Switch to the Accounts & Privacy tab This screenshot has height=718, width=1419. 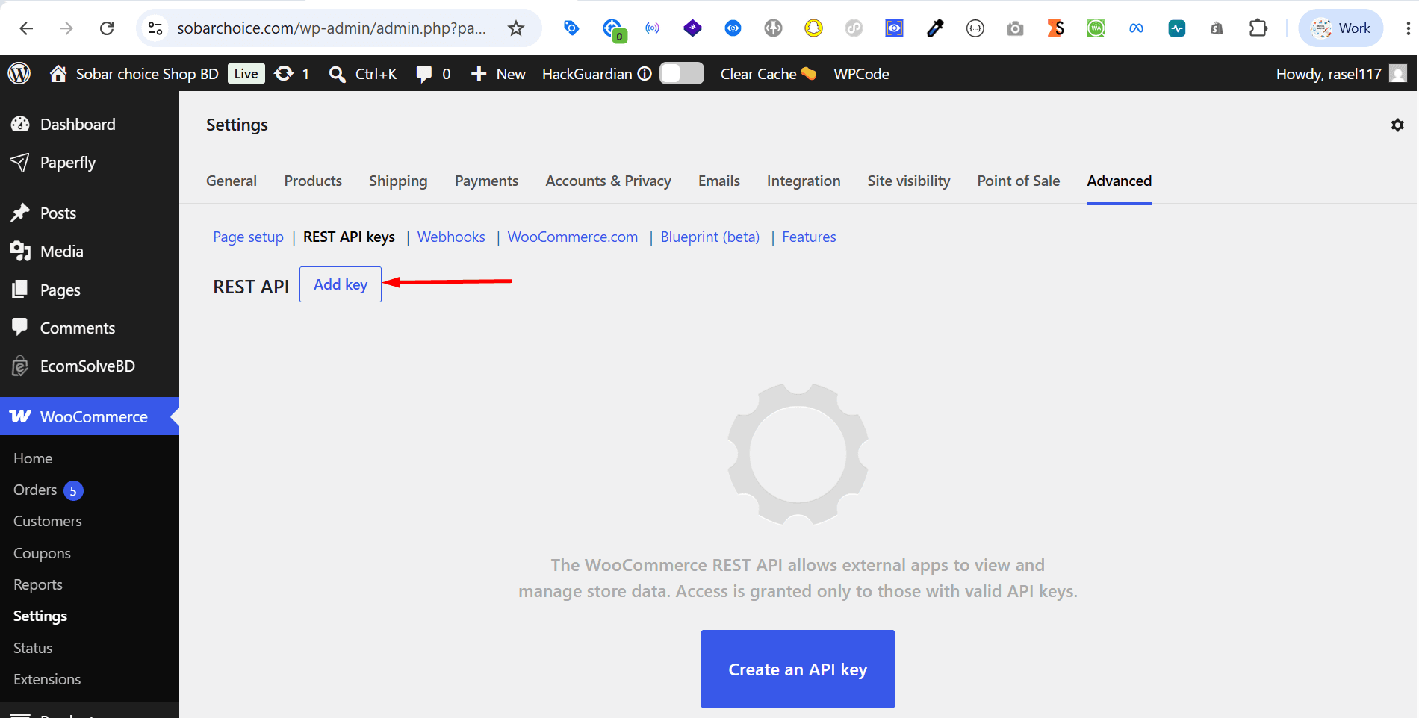(x=608, y=181)
